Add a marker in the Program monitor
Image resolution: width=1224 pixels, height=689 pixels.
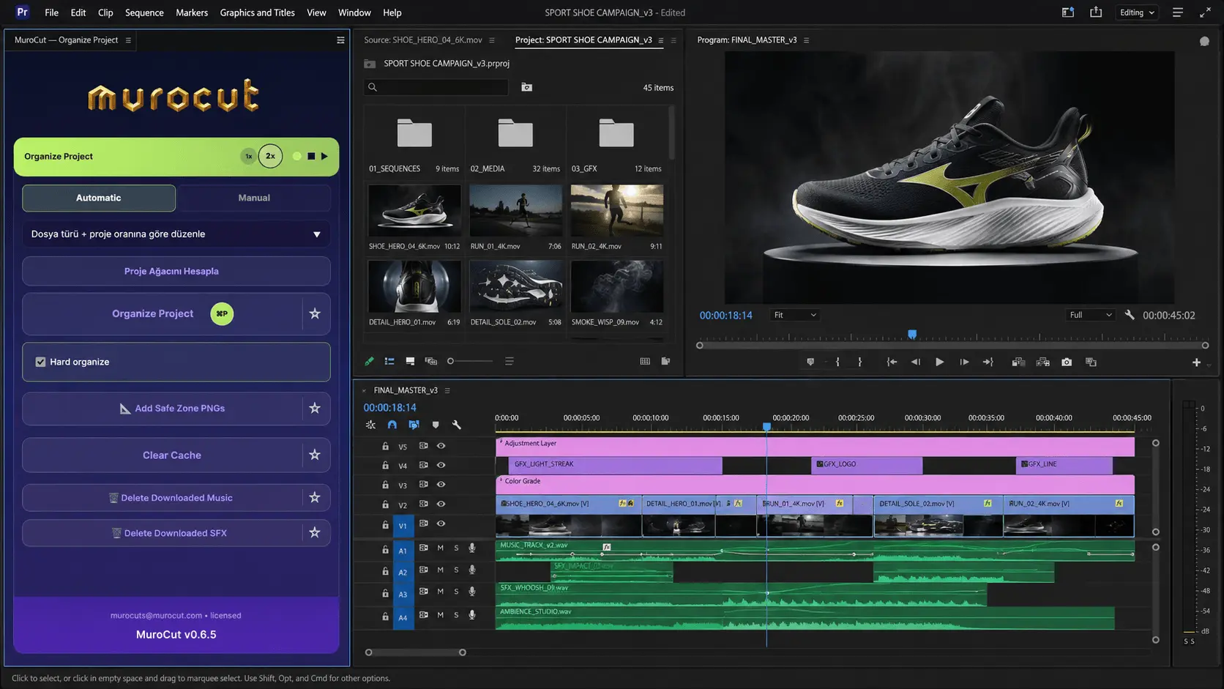coord(810,362)
